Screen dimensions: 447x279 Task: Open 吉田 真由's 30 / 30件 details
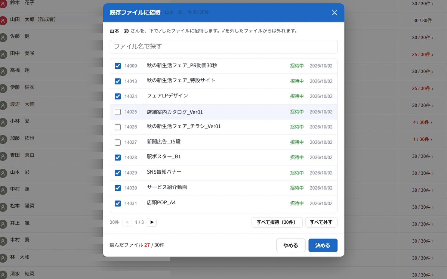click(422, 156)
